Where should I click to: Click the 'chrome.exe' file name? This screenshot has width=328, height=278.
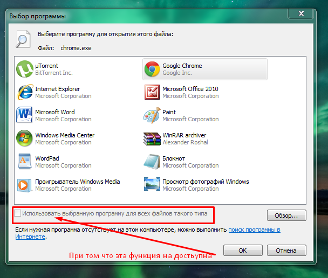pos(76,48)
